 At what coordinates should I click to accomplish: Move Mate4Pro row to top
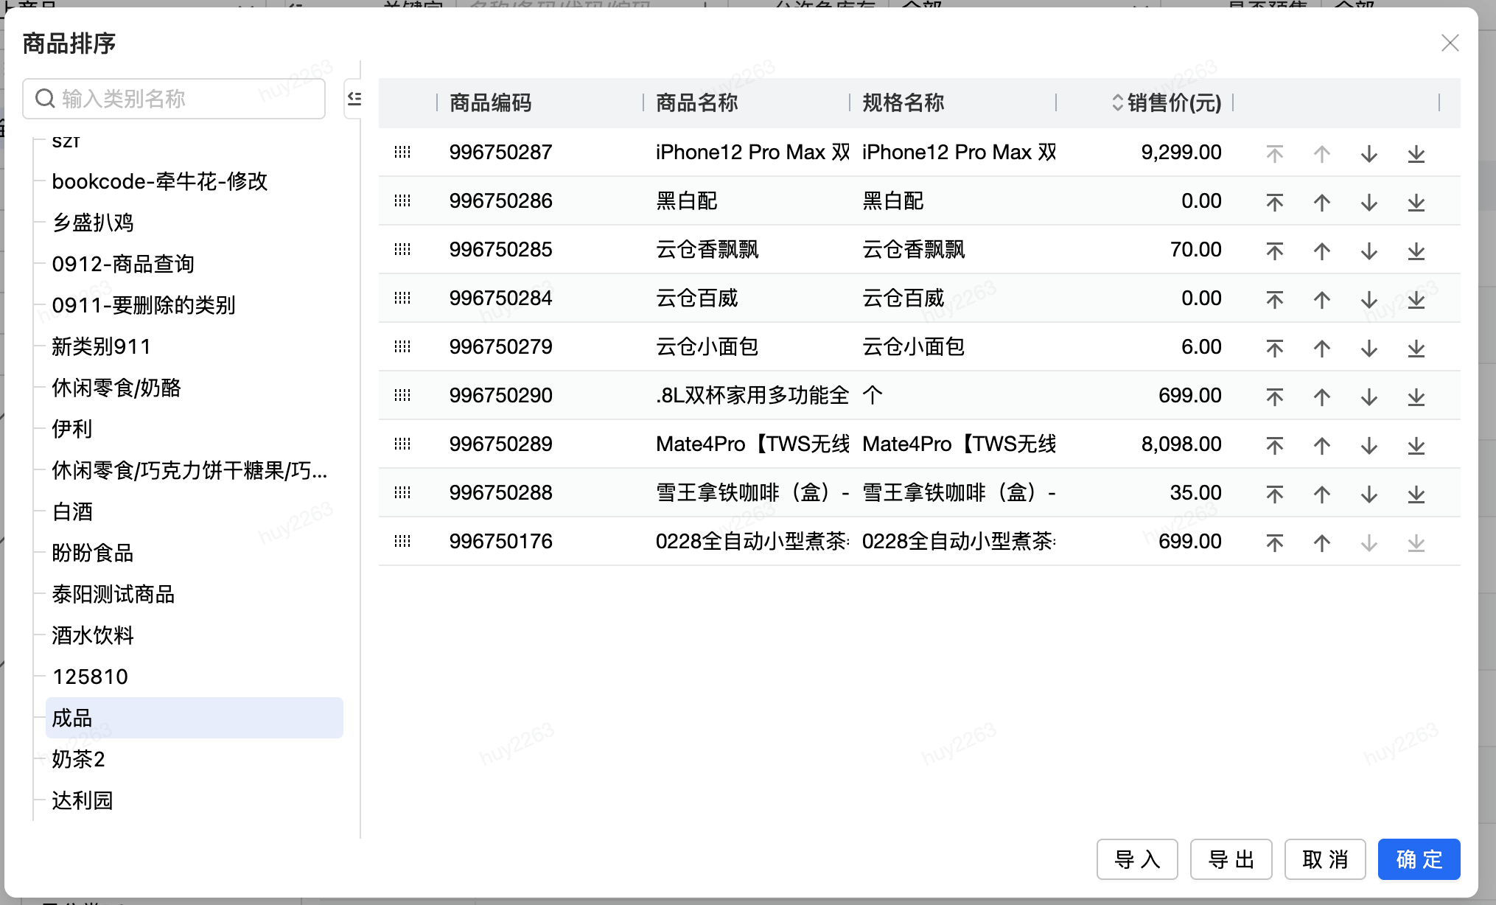pos(1274,445)
